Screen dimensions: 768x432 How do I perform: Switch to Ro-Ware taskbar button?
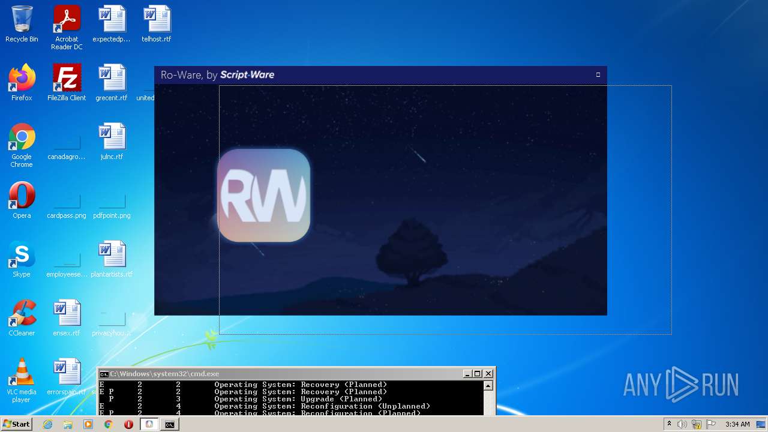pos(149,424)
